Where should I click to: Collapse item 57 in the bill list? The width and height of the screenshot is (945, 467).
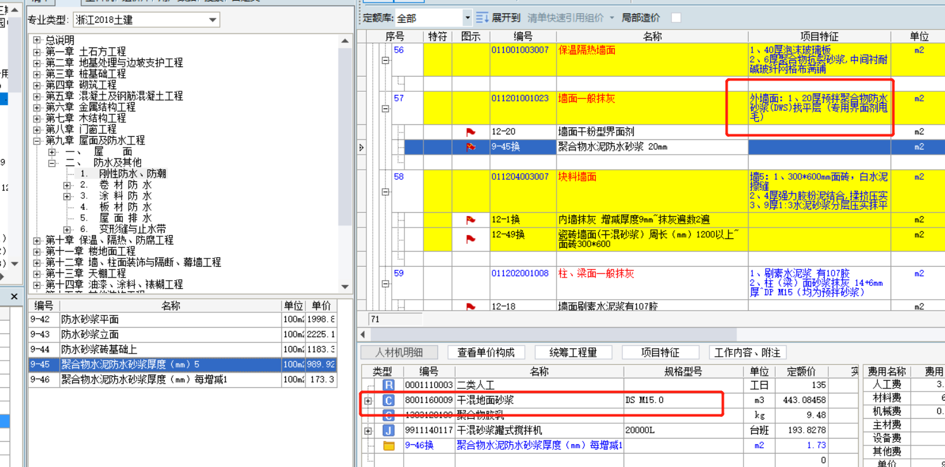(x=385, y=109)
